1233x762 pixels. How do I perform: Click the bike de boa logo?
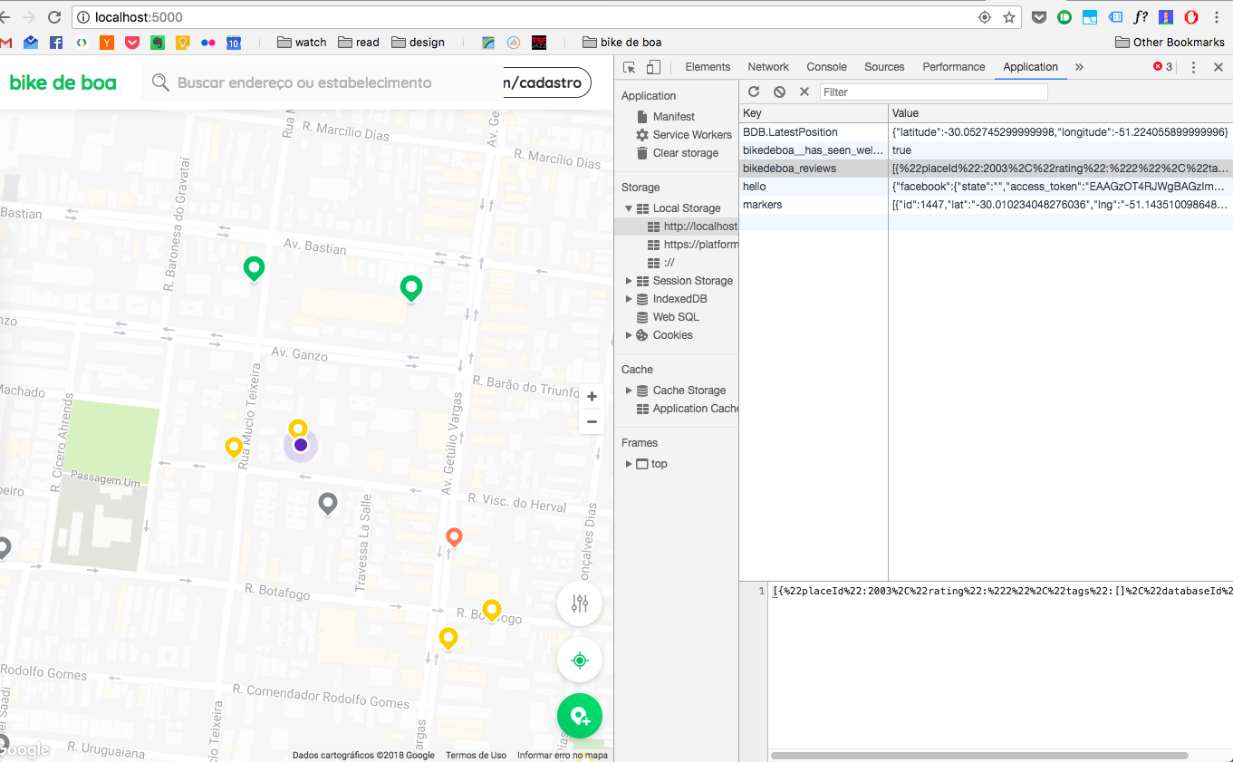(x=63, y=82)
